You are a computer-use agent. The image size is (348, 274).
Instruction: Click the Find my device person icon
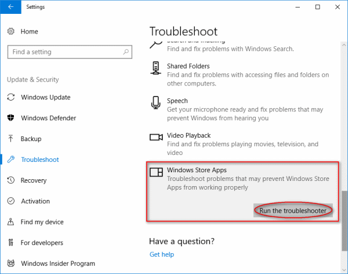(10, 221)
